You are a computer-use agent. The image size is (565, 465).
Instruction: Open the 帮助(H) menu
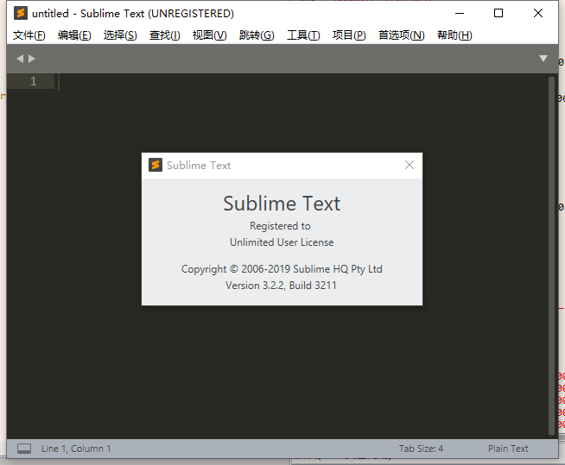[x=454, y=35]
